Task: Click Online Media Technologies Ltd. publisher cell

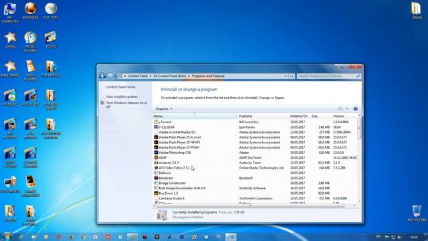Action: click(261, 168)
